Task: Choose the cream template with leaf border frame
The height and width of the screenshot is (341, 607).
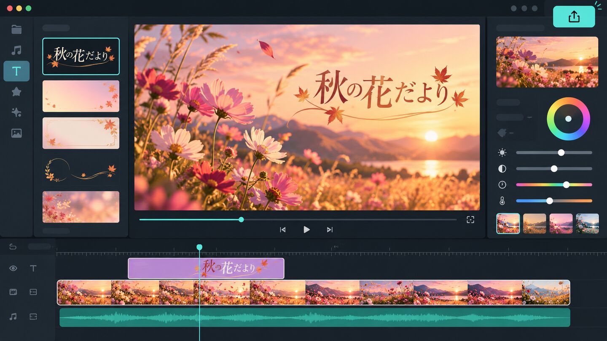Action: (81, 133)
